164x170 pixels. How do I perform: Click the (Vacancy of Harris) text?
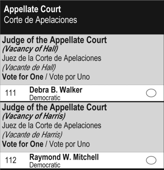(34, 116)
